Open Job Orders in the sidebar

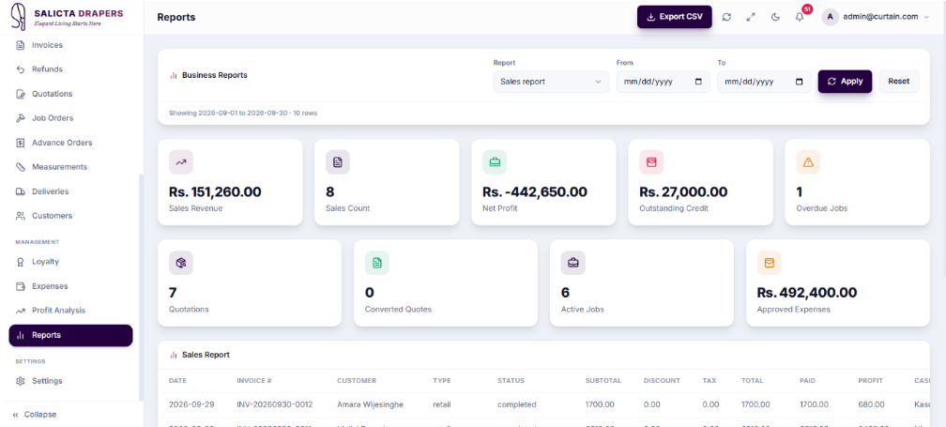[70, 118]
